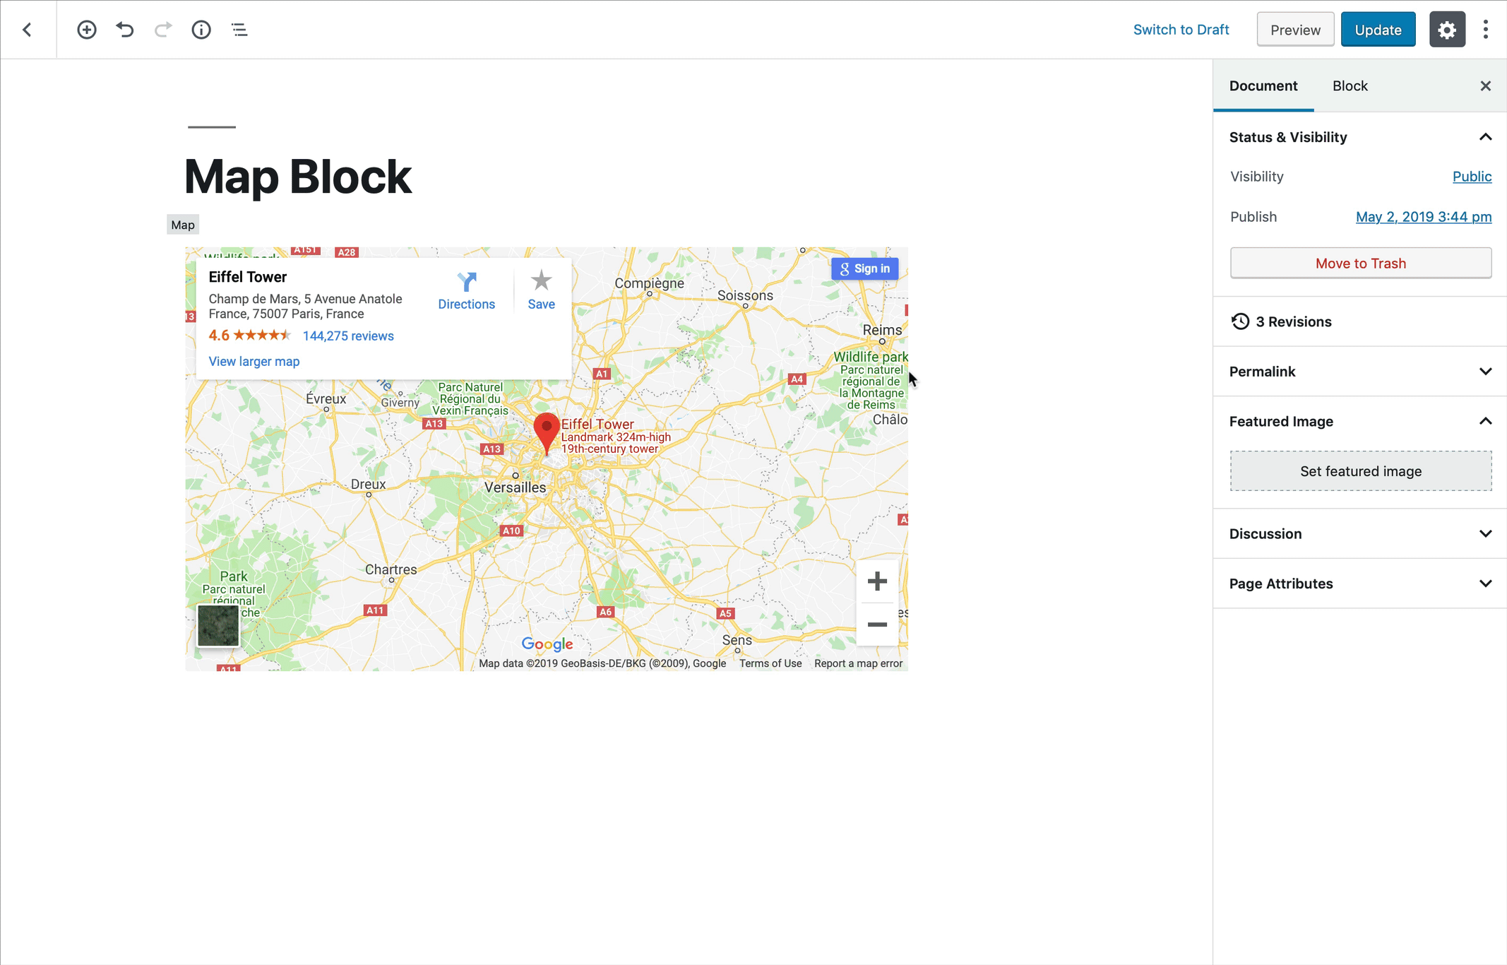1507x965 pixels.
Task: Open Terms of Use link on map
Action: [x=770, y=663]
